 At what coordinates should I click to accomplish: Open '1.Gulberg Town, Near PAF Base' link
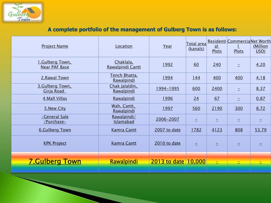55,64
